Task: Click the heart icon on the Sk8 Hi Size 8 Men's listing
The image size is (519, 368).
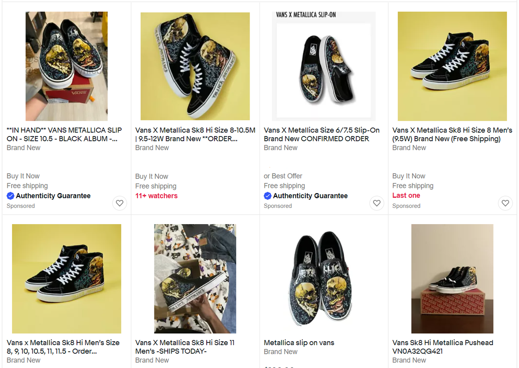Action: point(505,203)
